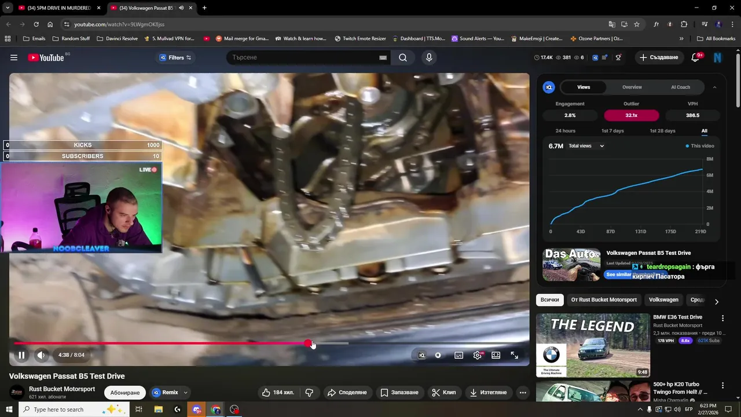The width and height of the screenshot is (741, 417).
Task: Toggle subtitles captions button in player
Action: (458, 355)
